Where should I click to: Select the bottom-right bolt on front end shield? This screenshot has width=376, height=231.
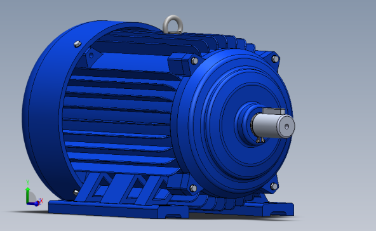(x=274, y=186)
